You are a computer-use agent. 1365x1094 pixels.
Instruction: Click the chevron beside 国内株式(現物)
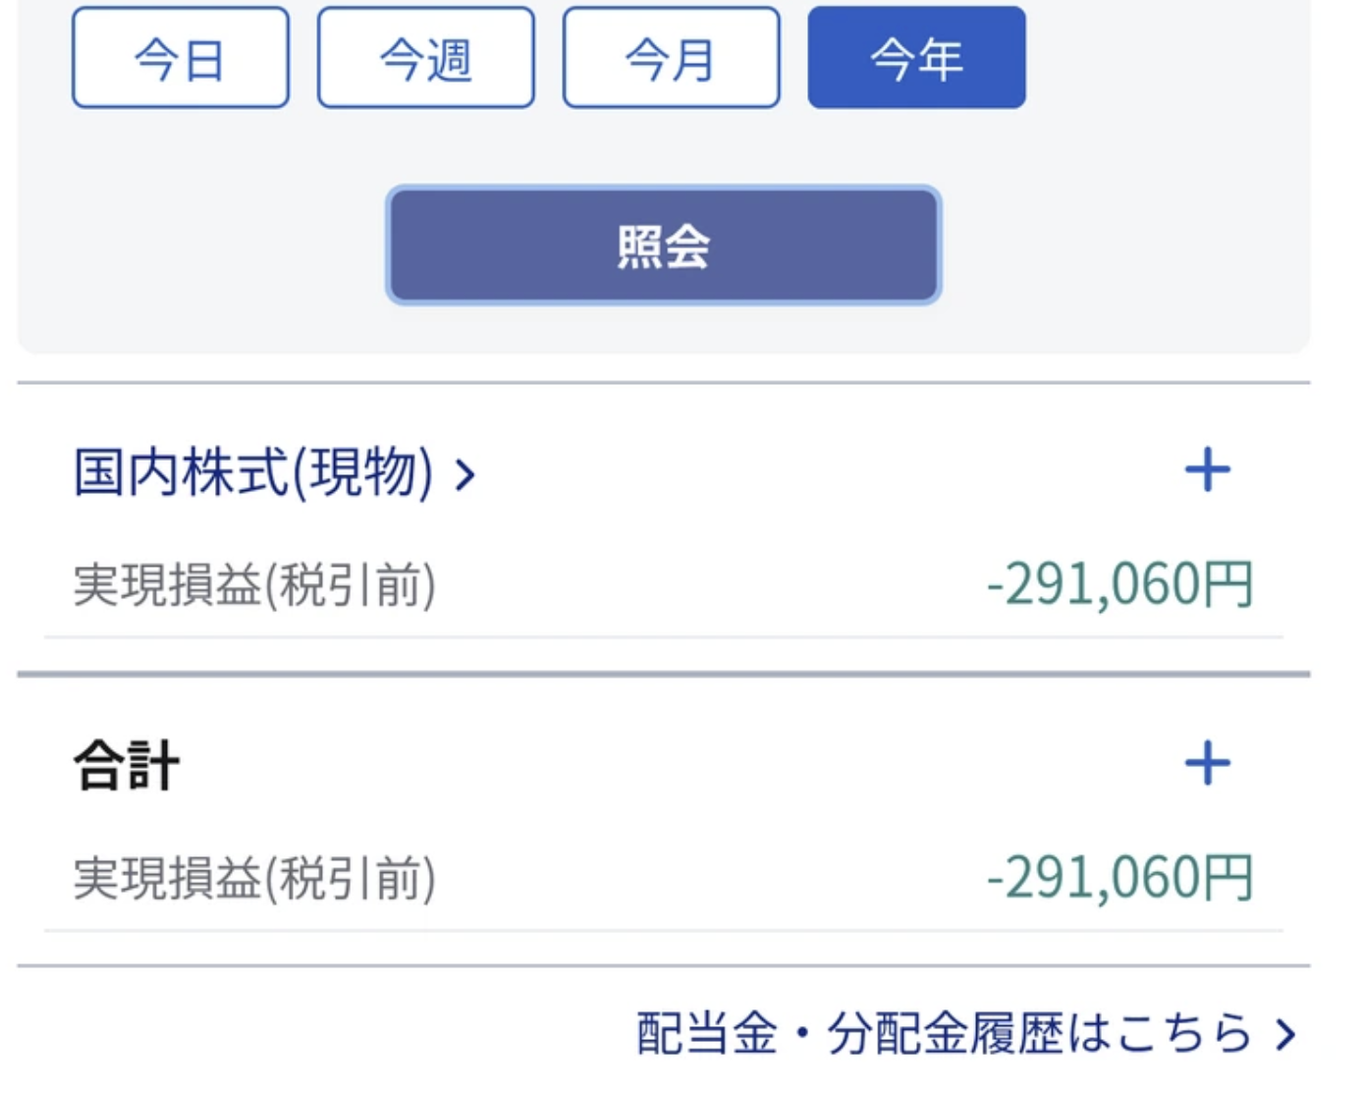pos(464,475)
